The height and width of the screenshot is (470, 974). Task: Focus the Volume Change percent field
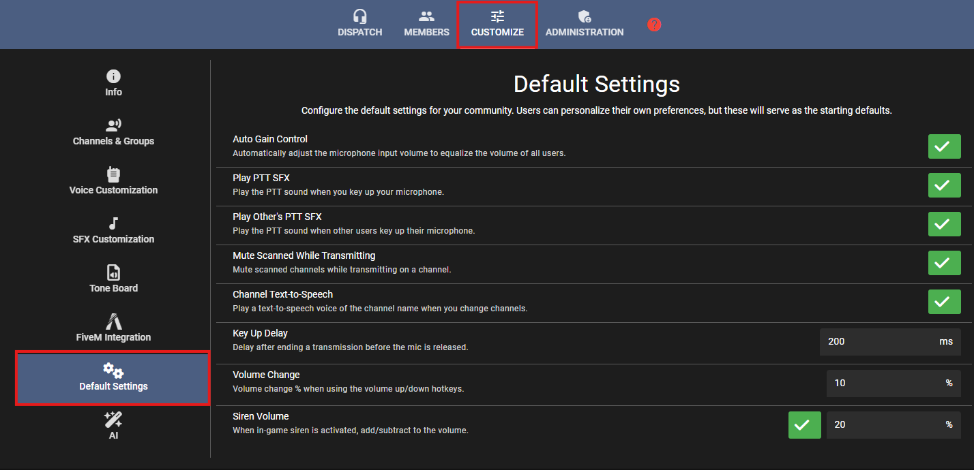pos(883,383)
